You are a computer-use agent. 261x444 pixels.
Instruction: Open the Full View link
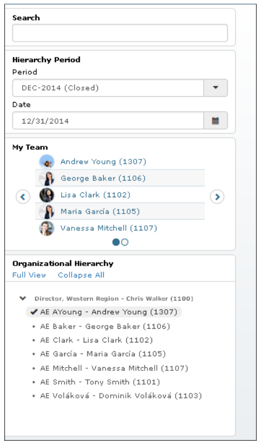[29, 275]
